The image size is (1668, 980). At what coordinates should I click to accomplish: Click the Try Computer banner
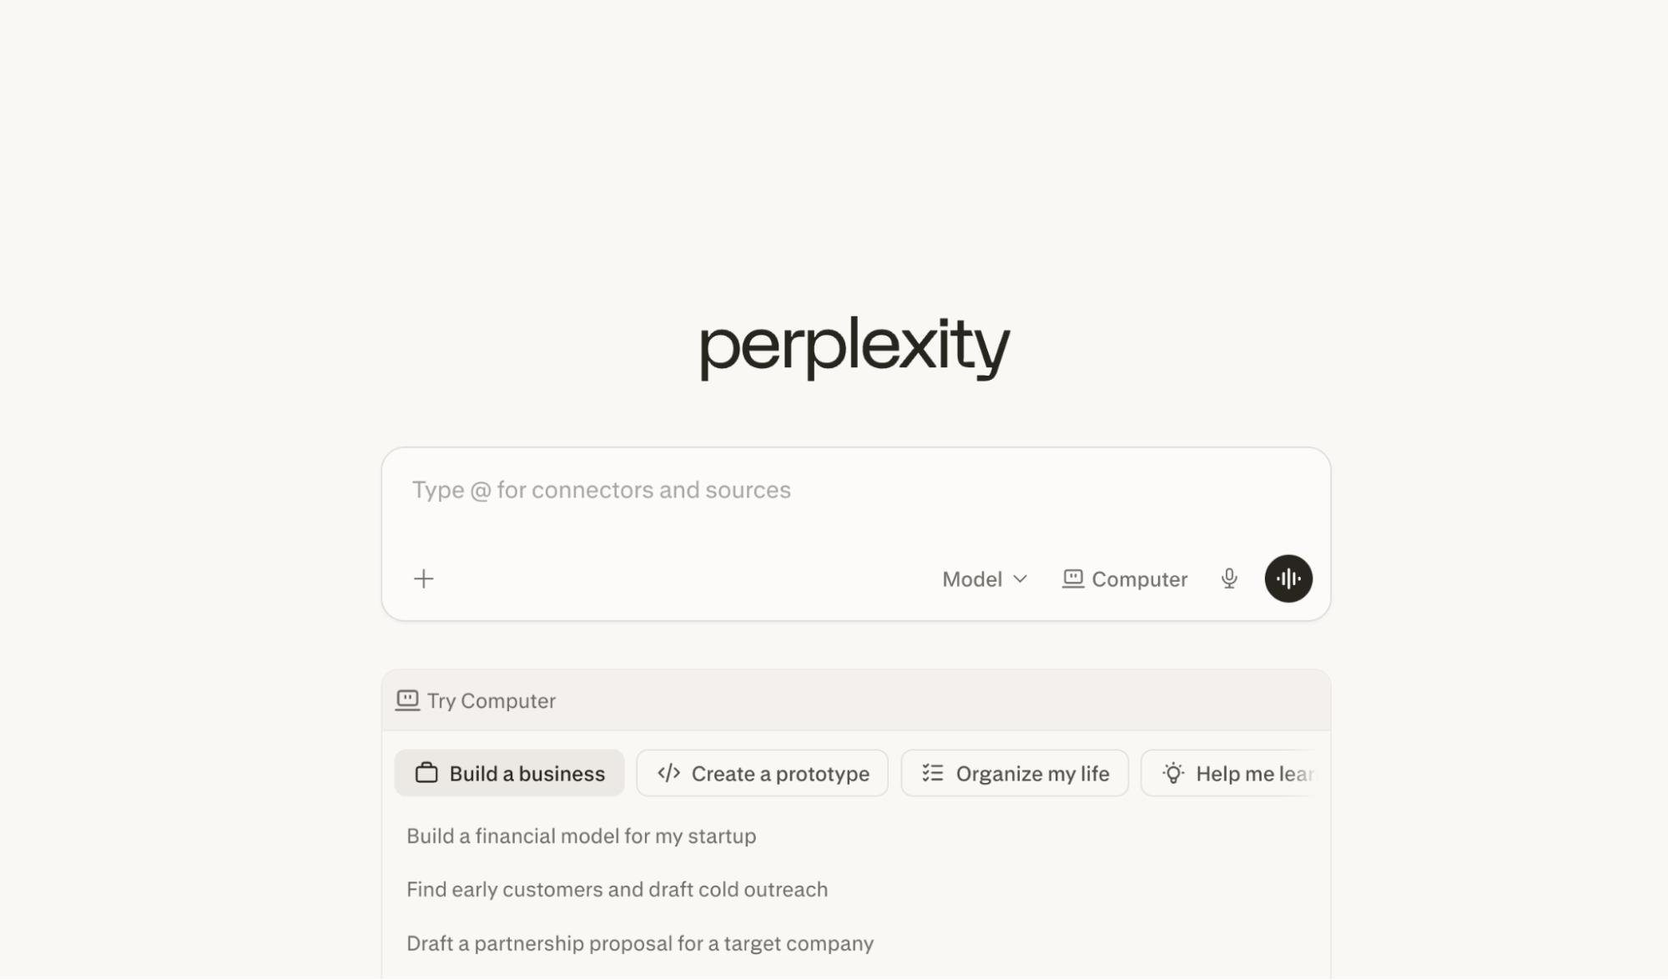click(491, 700)
